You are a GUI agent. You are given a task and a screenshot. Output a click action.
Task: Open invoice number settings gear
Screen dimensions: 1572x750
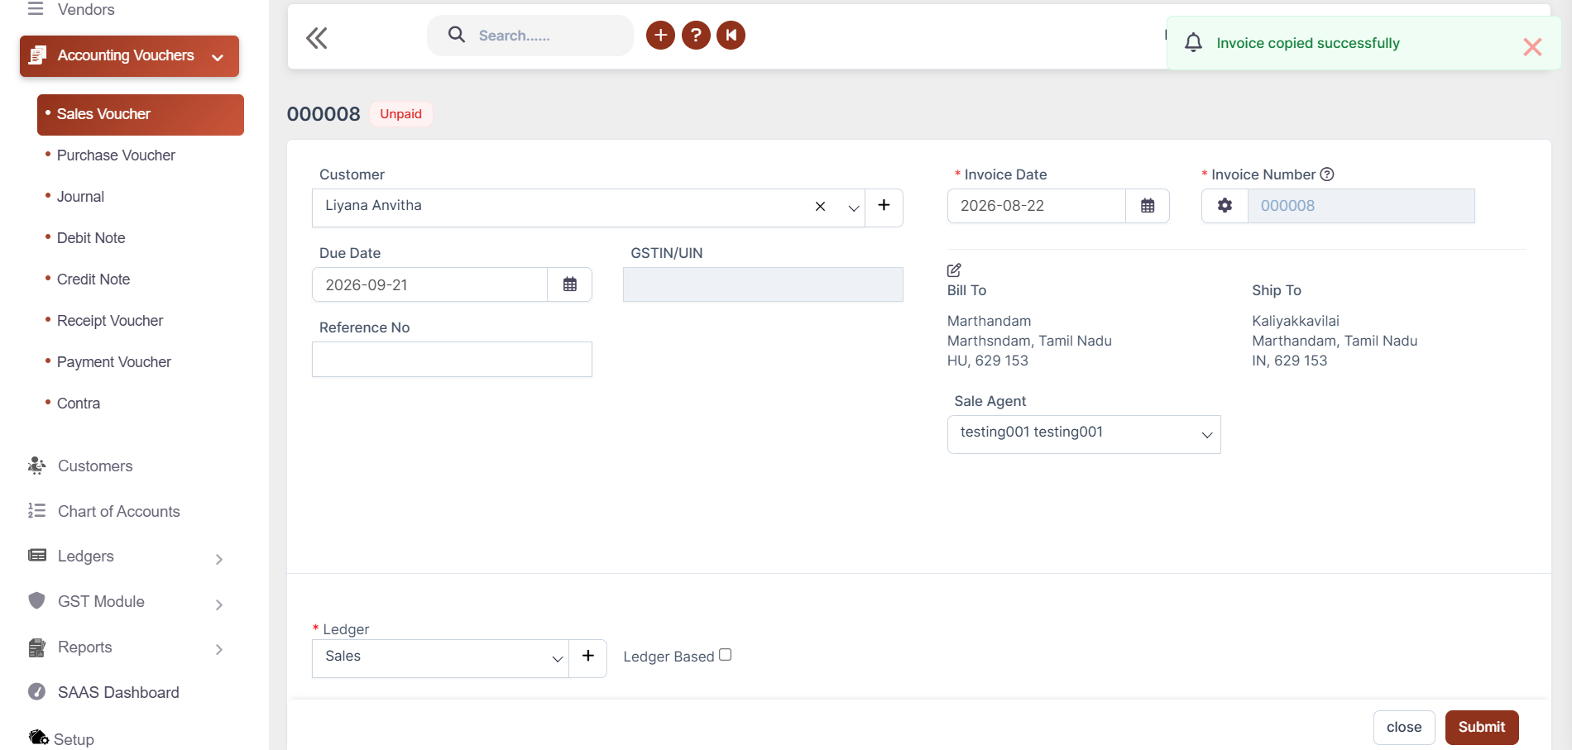pyautogui.click(x=1225, y=206)
